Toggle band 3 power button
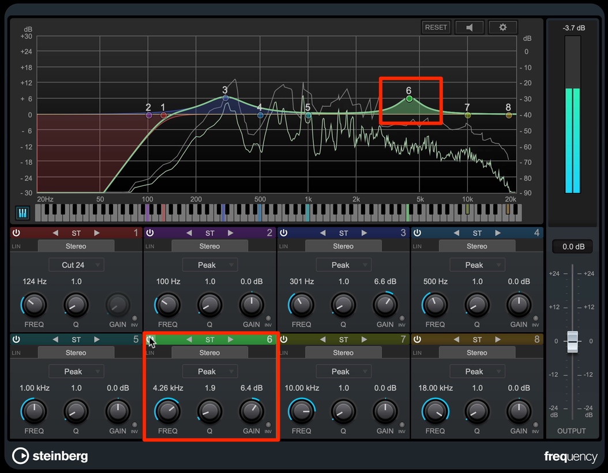This screenshot has width=608, height=473. coord(284,232)
